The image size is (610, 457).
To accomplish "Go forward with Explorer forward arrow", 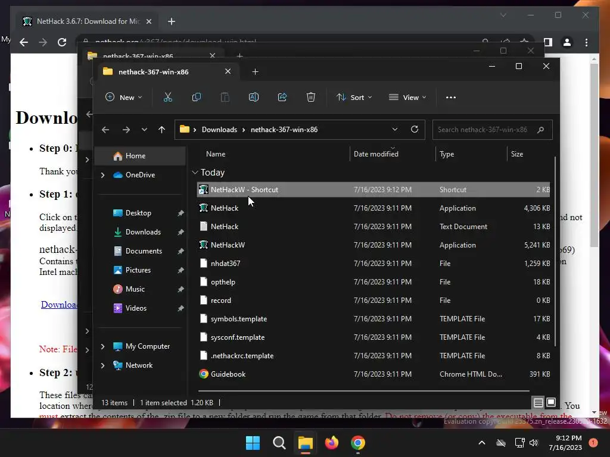I will [x=126, y=130].
